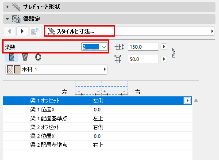This screenshot has width=219, height=160.
Task: Open arrow menu next to 50.0 field
Action: click(x=164, y=59)
